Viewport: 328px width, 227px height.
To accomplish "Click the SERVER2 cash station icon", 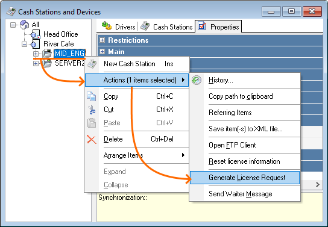I will [47, 63].
